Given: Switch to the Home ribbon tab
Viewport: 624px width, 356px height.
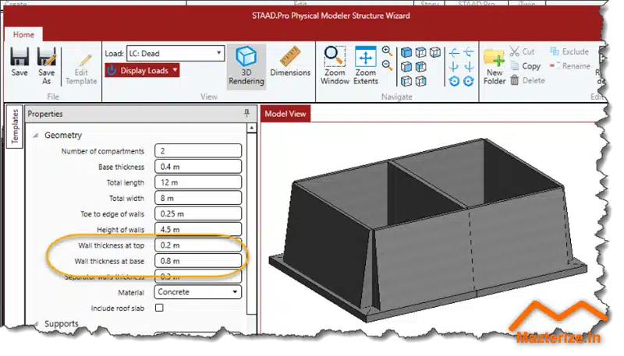Looking at the screenshot, I should [23, 34].
